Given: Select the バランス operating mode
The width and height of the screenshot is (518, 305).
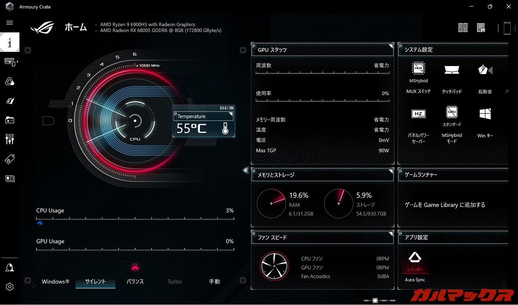Looking at the screenshot, I should 135,282.
